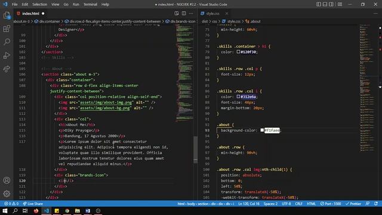This screenshot has height=215, width=382.
Task: Click the style.css code minimap
Action: tap(368, 88)
